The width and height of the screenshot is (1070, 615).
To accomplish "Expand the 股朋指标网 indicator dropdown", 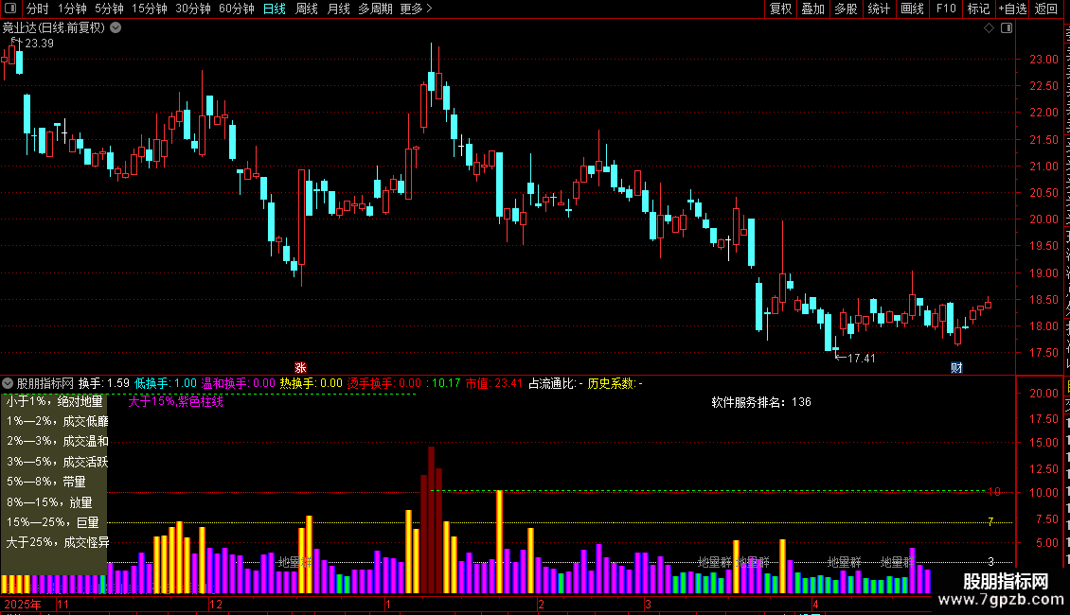I will [x=8, y=383].
